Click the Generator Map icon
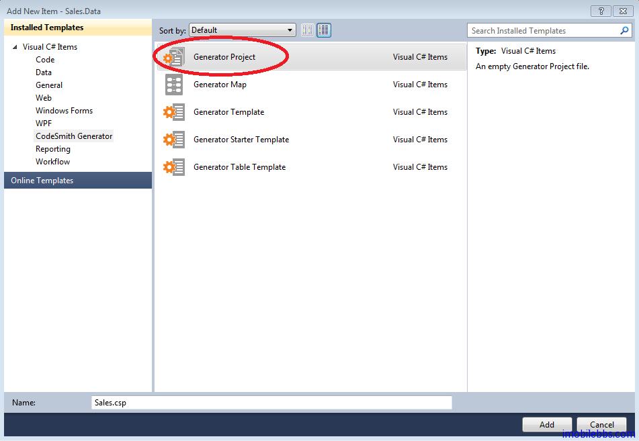639x441 pixels. coord(174,85)
